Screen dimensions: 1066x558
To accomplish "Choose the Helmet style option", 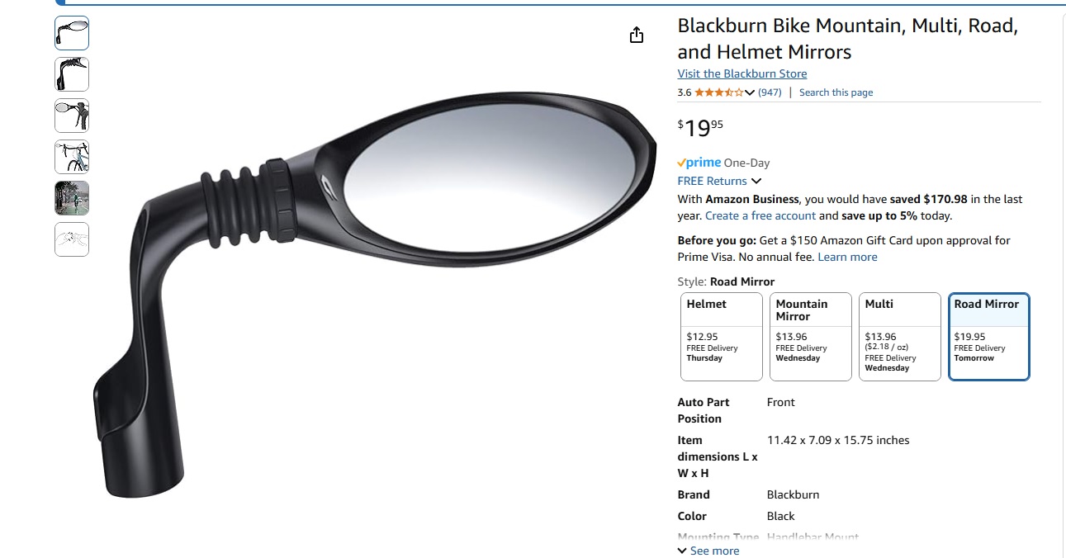I will point(721,337).
